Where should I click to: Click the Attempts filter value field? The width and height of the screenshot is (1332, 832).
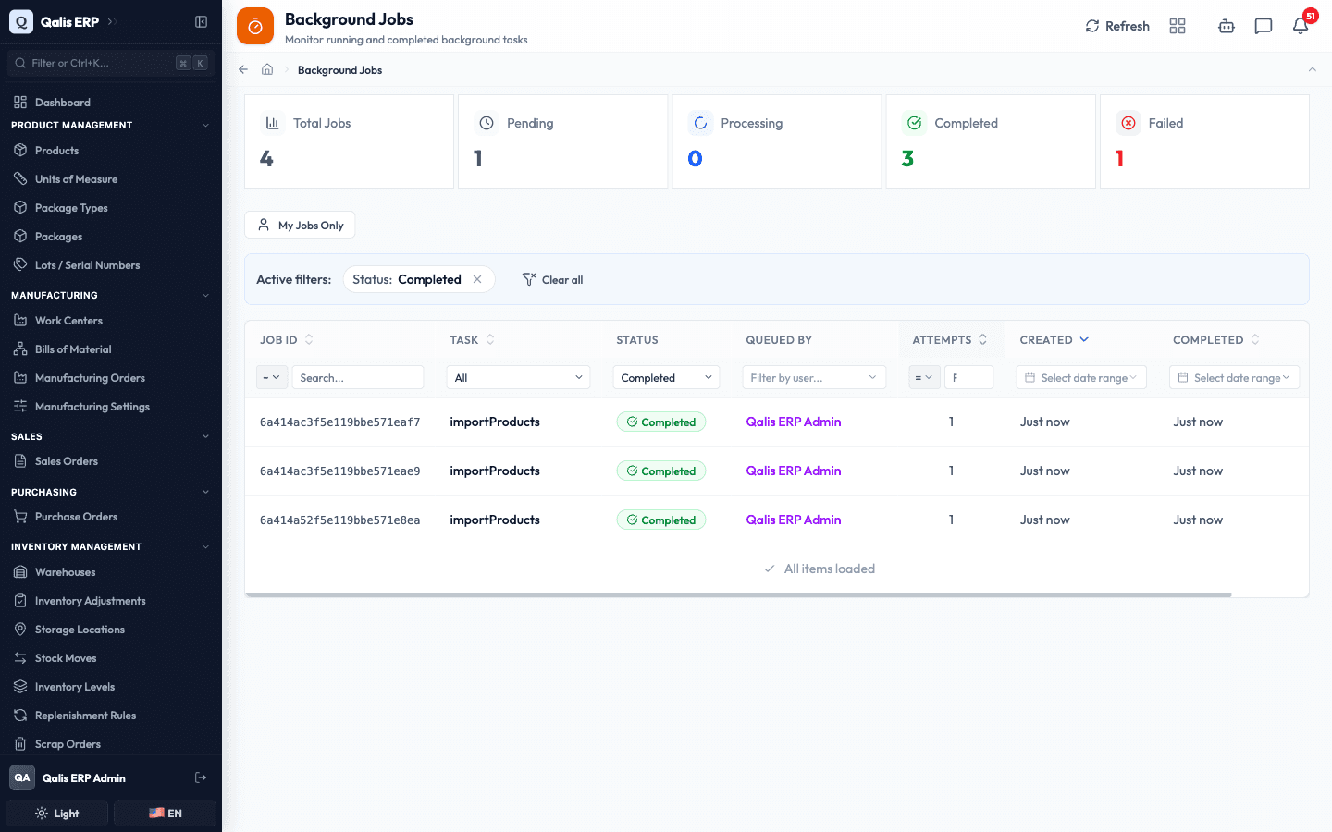[x=968, y=377]
